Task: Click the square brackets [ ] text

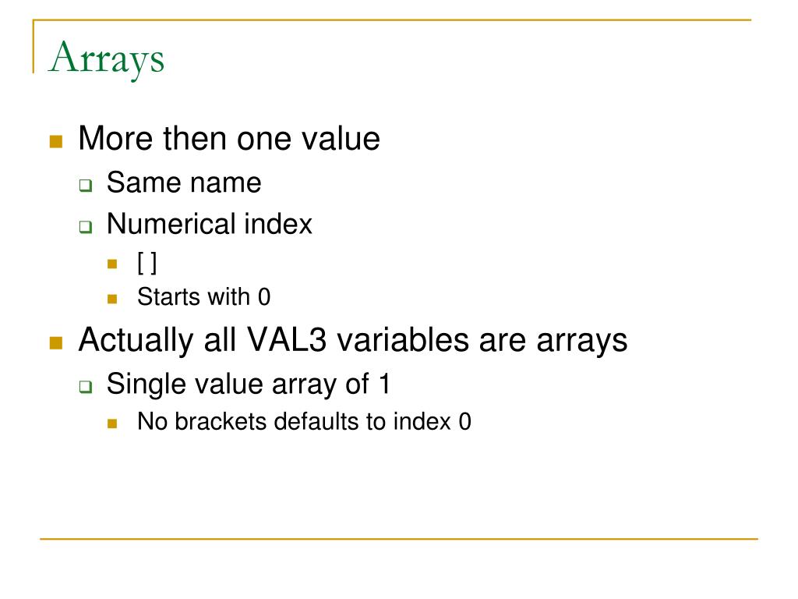Action: 147,264
